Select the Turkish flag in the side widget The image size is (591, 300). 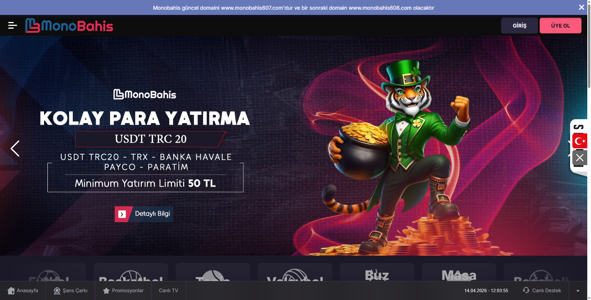(x=579, y=141)
